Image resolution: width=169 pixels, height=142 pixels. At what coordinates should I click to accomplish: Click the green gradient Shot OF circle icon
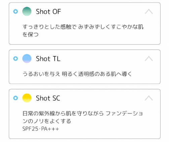coord(27,11)
